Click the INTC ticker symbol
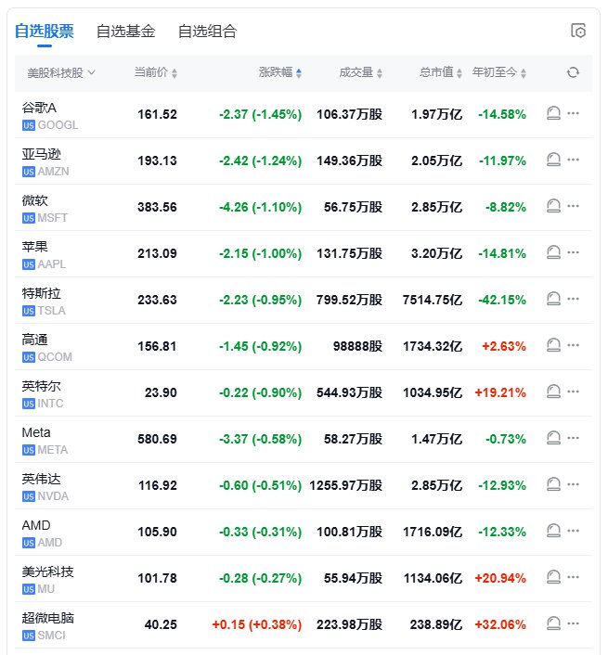Image resolution: width=608 pixels, height=655 pixels. click(x=50, y=404)
